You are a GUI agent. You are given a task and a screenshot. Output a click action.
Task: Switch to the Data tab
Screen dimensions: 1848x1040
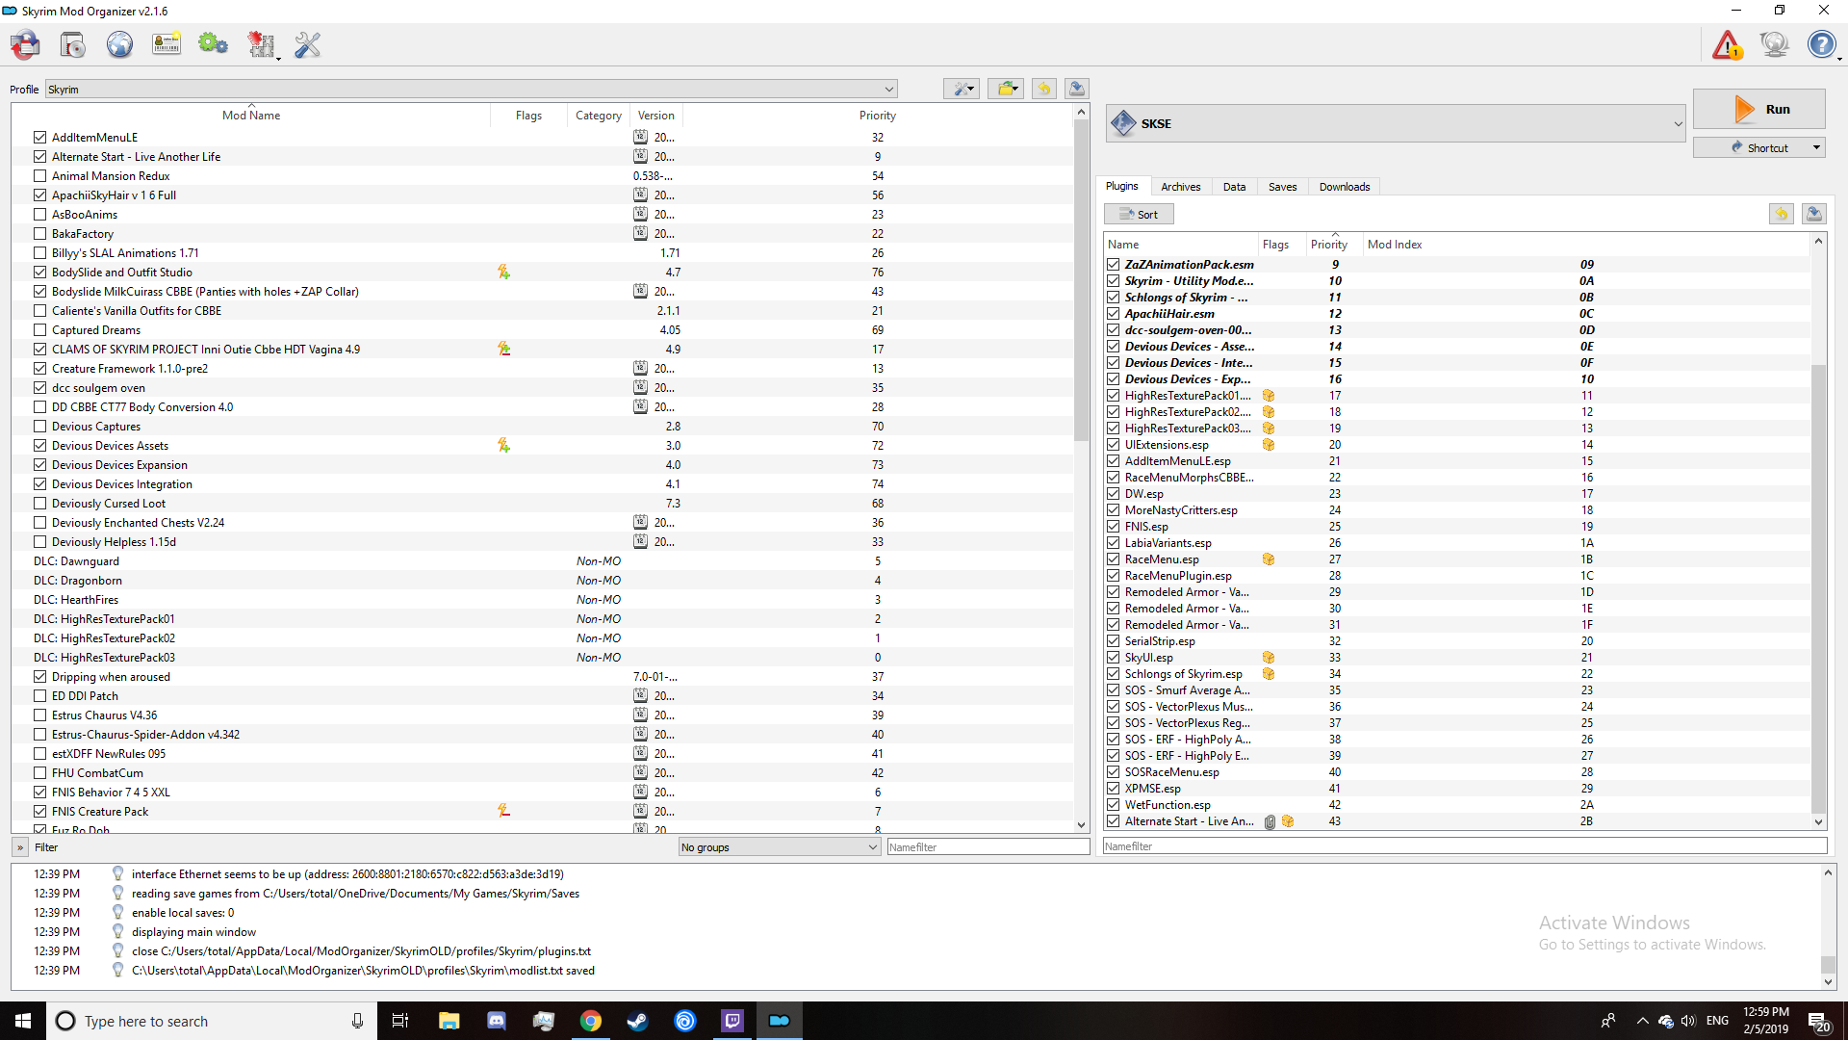pyautogui.click(x=1234, y=187)
